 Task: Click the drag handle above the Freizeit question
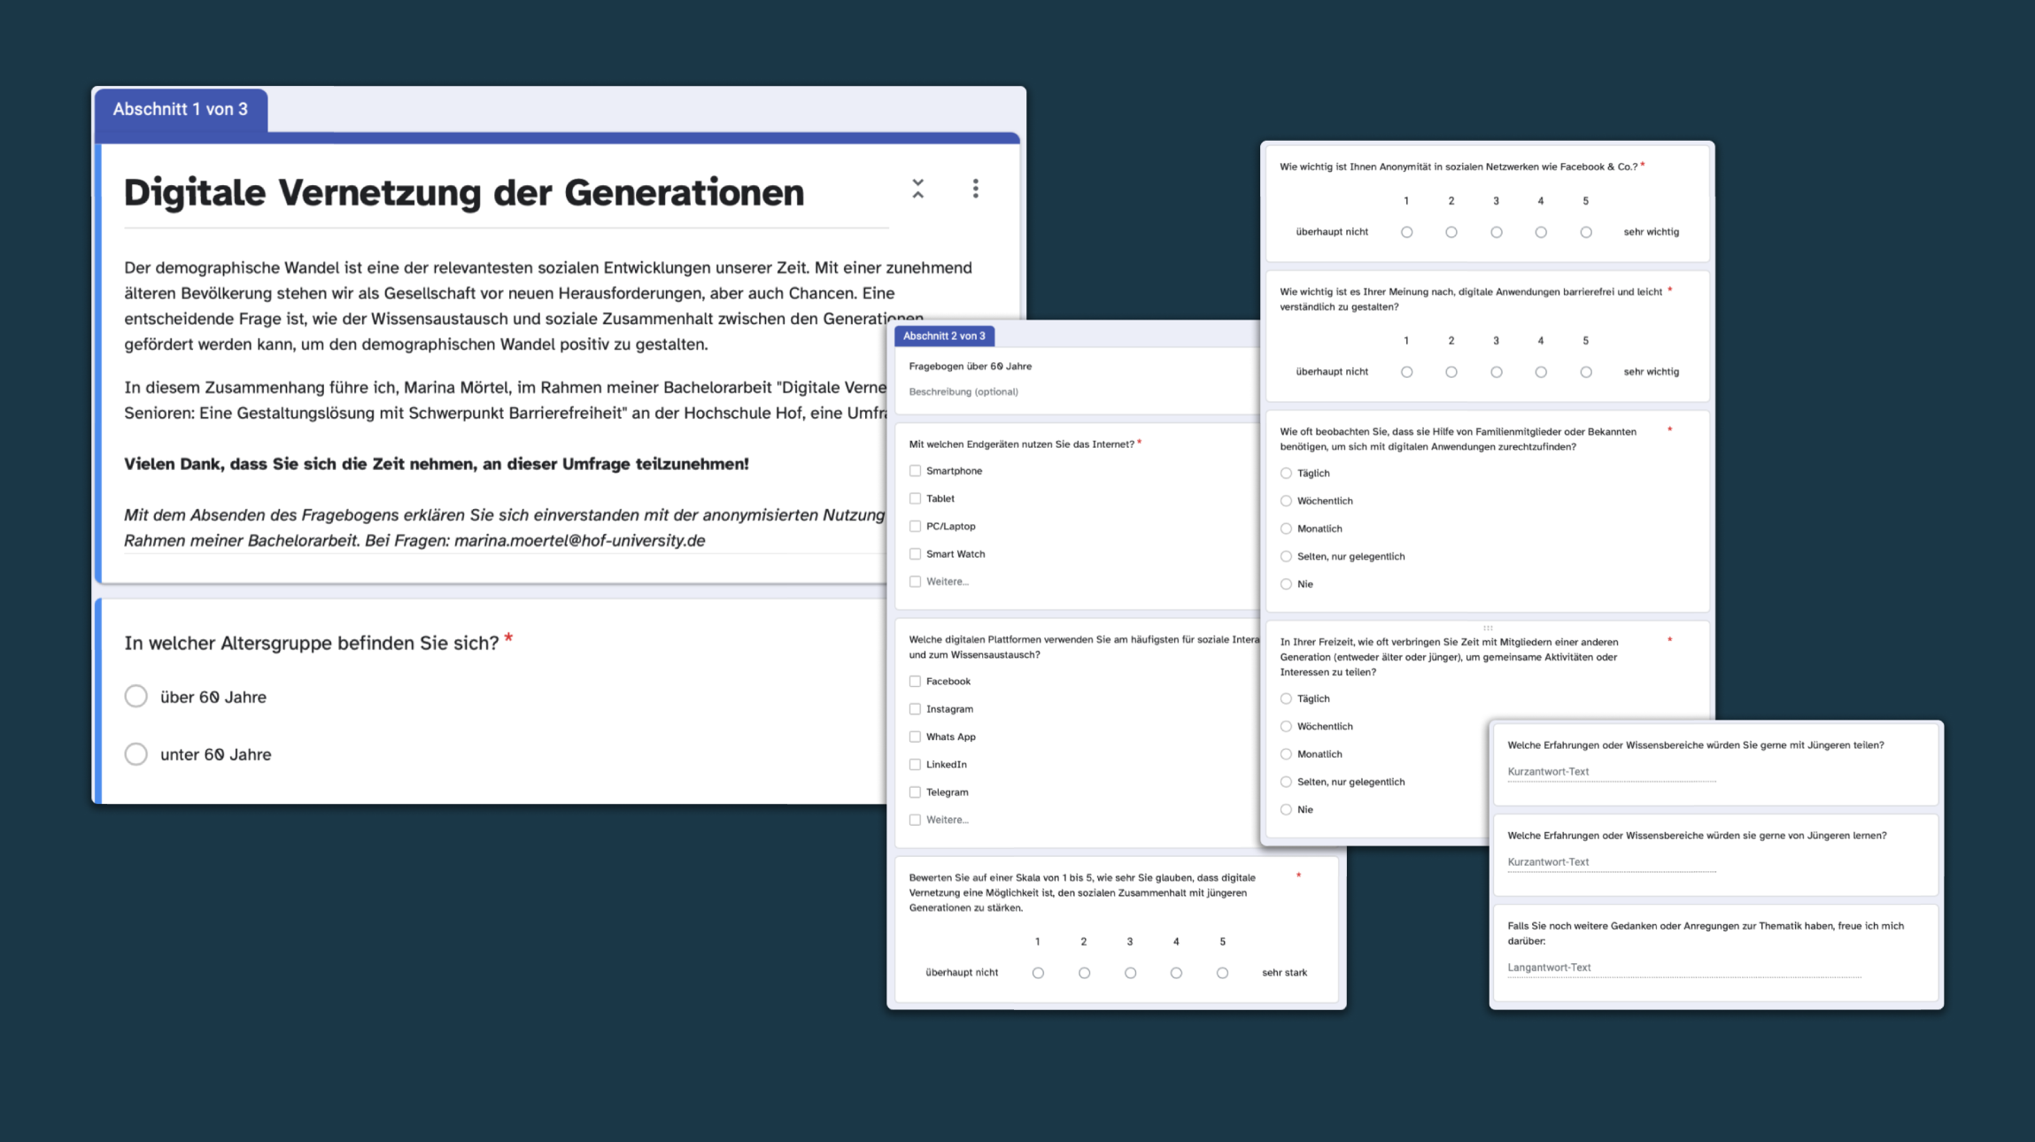1488,628
